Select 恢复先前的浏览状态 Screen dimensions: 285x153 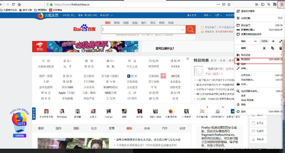click(x=259, y=34)
